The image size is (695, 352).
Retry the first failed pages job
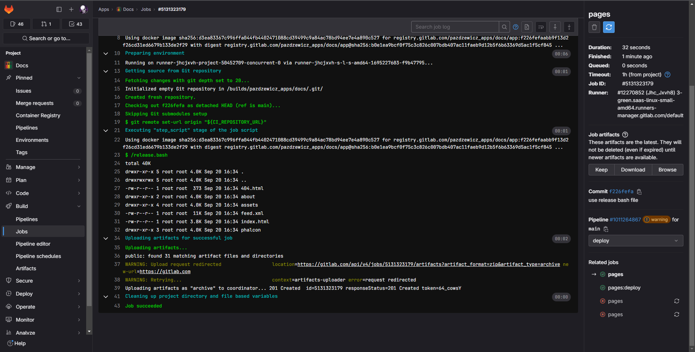coord(676,301)
